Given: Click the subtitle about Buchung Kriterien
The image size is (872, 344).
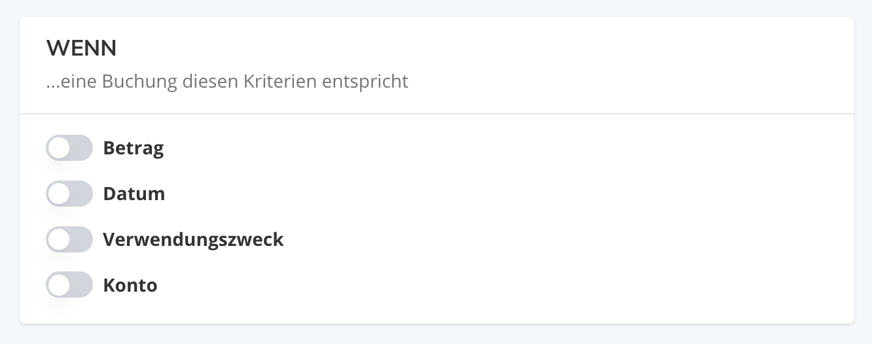Looking at the screenshot, I should click(227, 82).
